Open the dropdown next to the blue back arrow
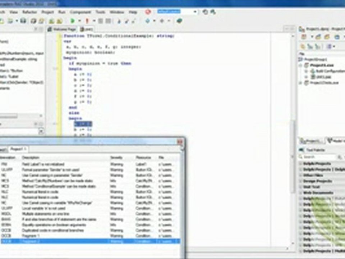 pyautogui.click(x=154, y=21)
